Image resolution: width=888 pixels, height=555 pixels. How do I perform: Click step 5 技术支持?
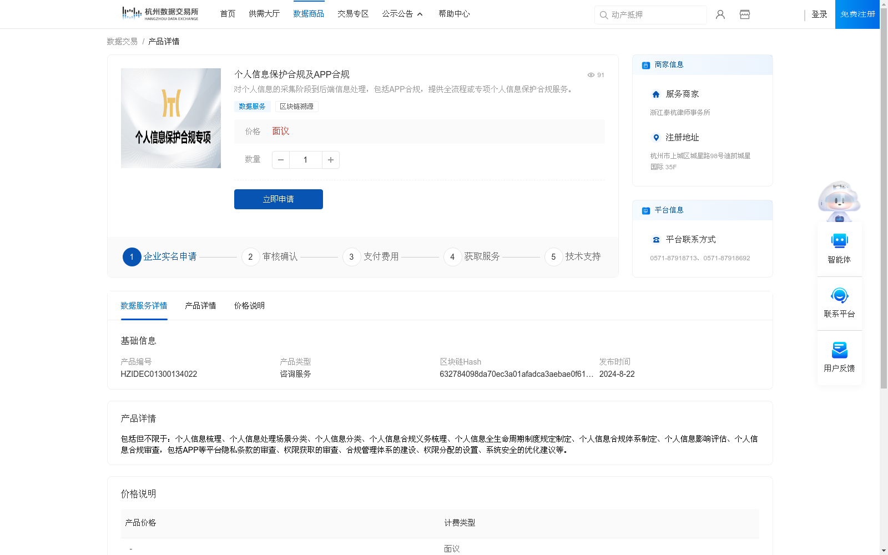[x=573, y=256]
